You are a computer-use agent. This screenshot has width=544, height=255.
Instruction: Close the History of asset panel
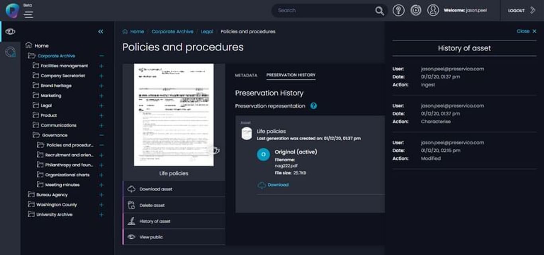click(526, 31)
